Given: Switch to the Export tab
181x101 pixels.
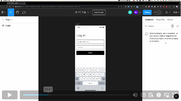Looking at the screenshot, I should [x=170, y=20].
